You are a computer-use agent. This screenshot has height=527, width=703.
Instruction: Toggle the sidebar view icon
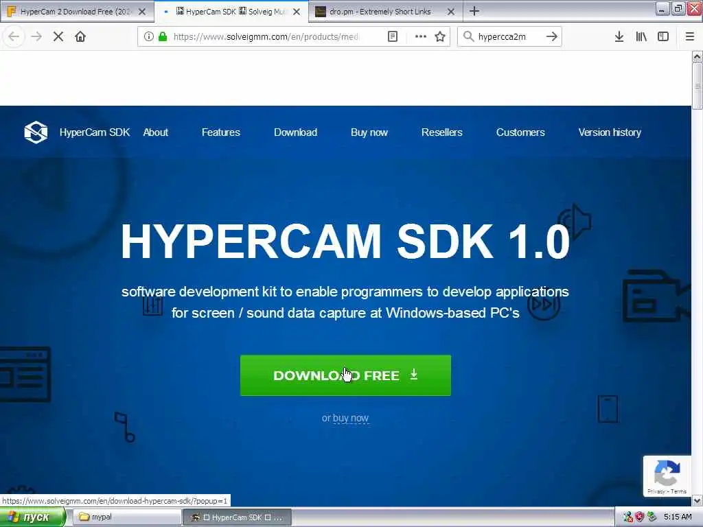coord(663,37)
